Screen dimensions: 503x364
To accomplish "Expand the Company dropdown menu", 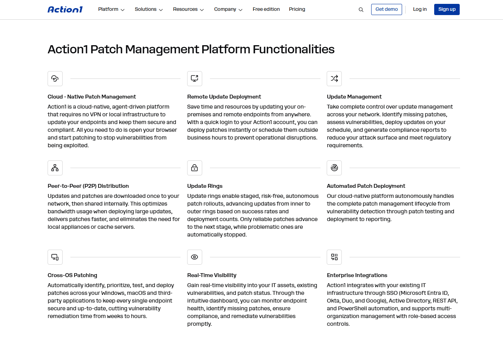I will pos(228,9).
